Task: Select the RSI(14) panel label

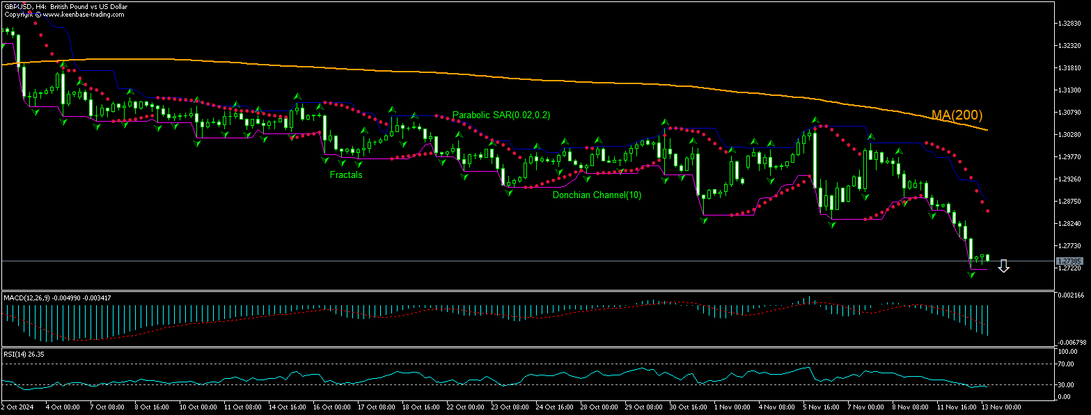Action: [x=15, y=354]
